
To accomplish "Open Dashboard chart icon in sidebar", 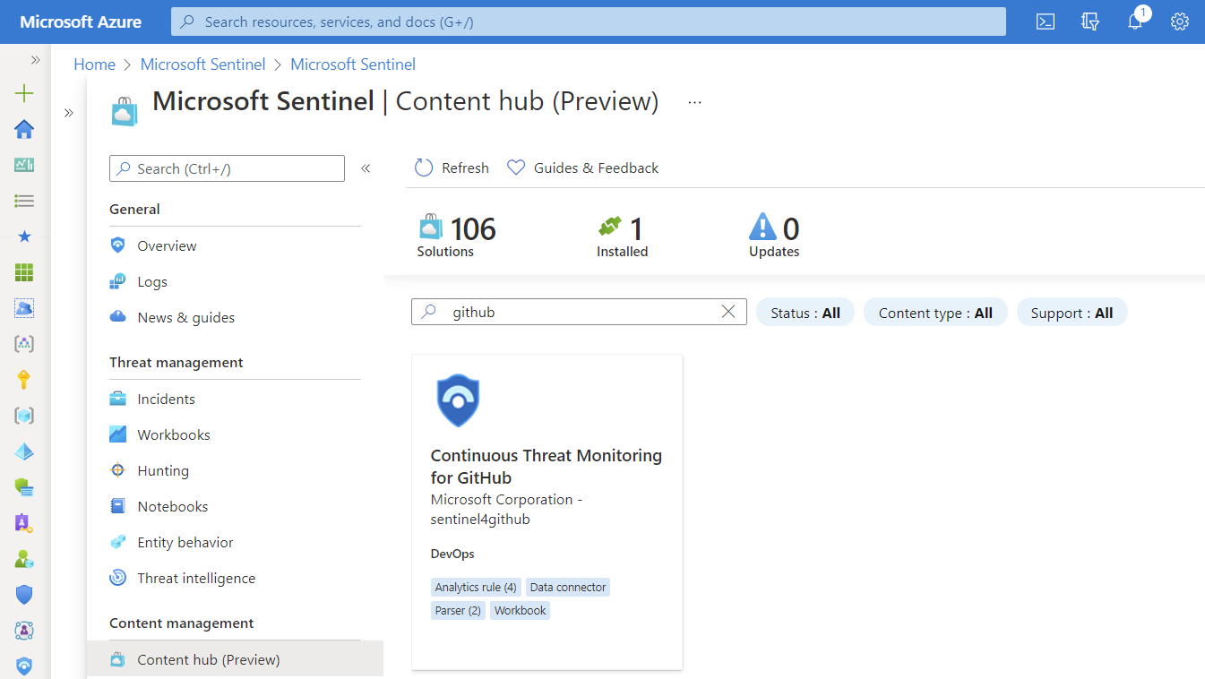I will [24, 165].
